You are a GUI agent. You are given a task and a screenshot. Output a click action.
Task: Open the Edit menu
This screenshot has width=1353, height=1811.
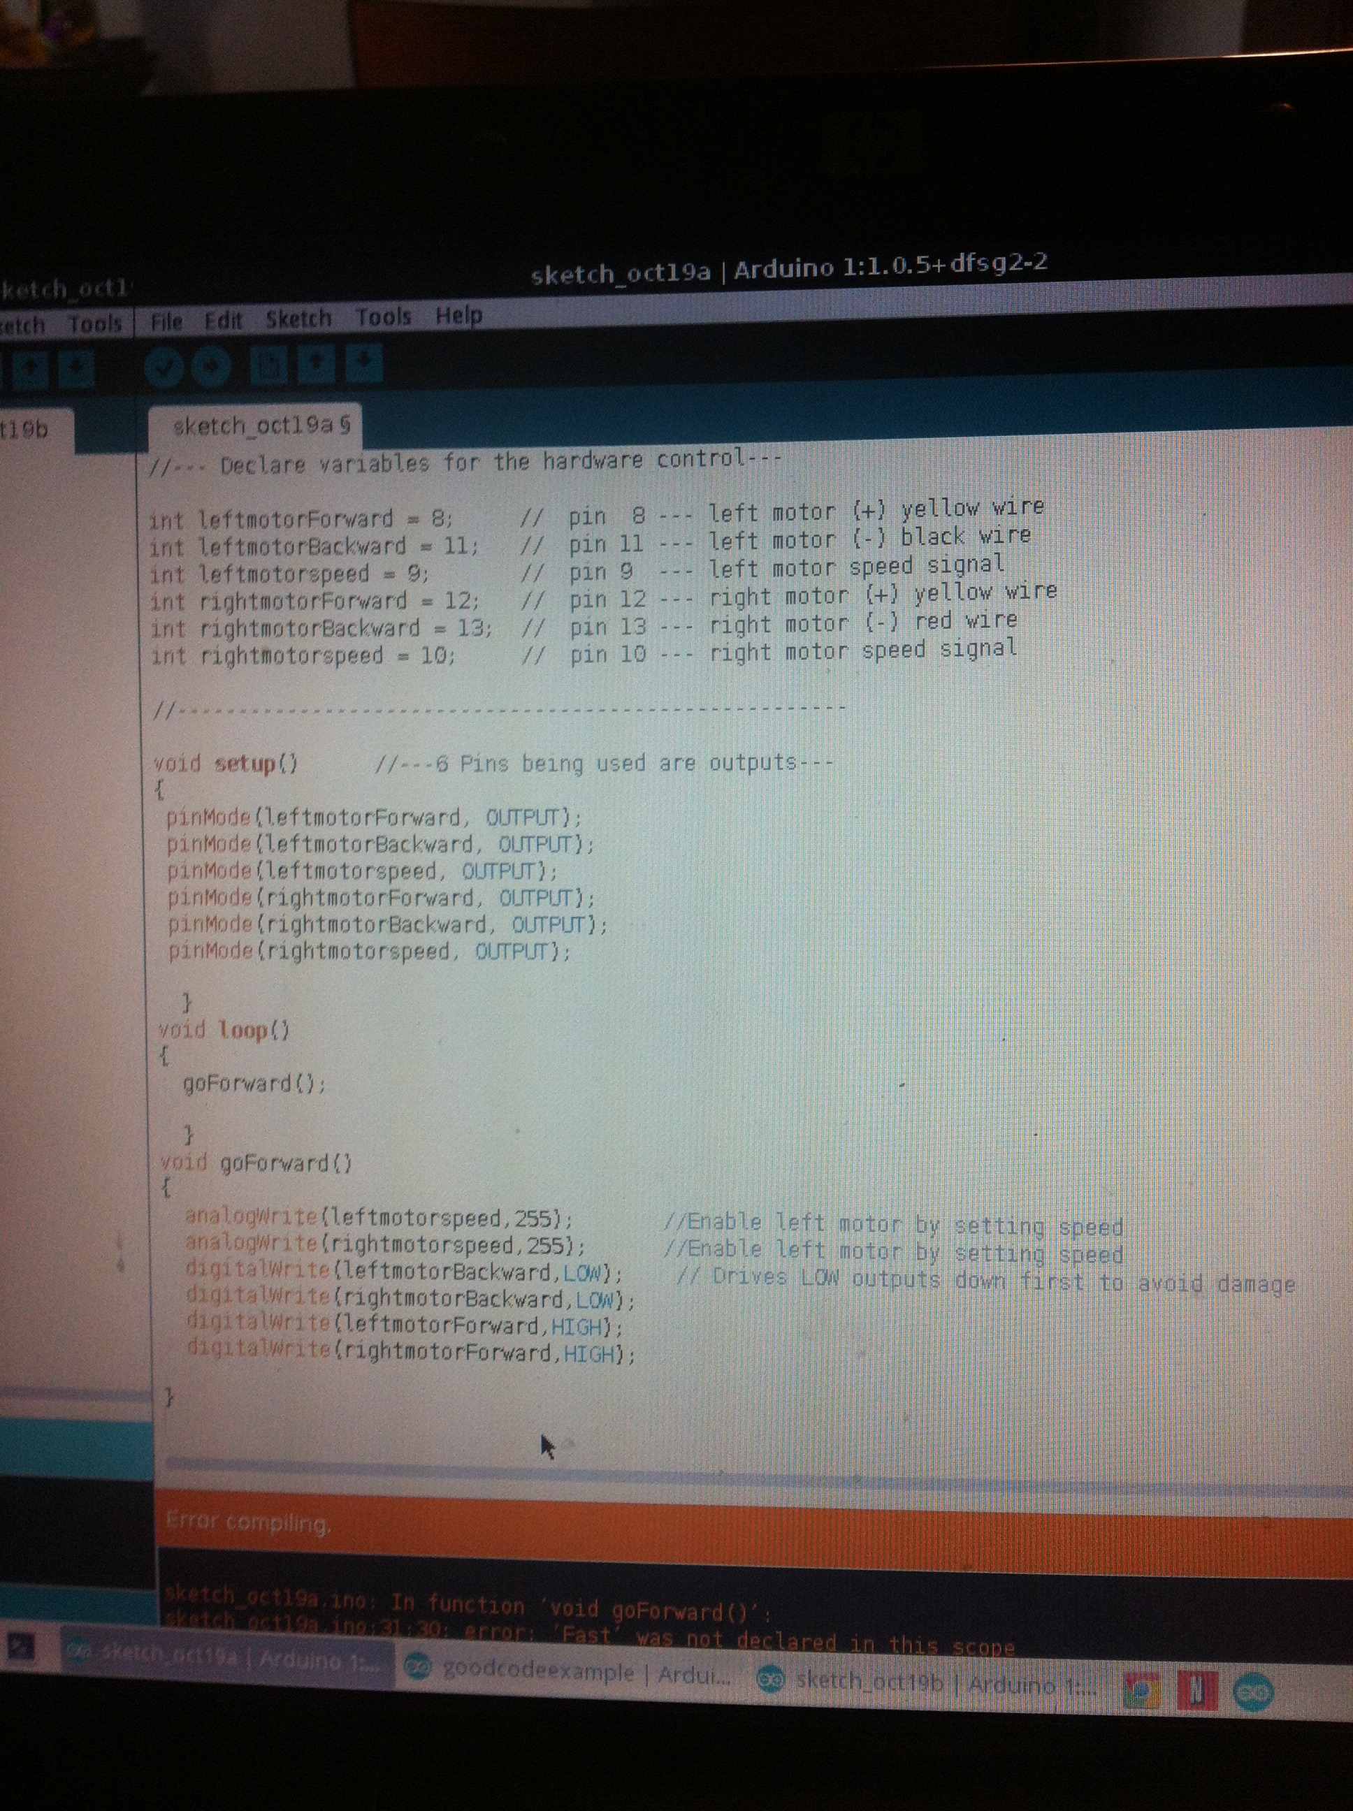point(223,320)
